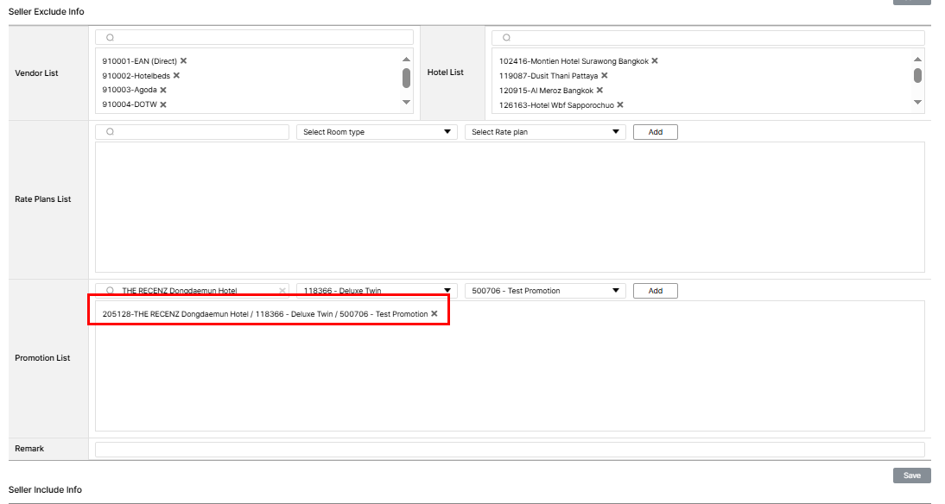Viewport: 945px width, 504px height.
Task: Open the Select Rate plan dropdown
Action: [x=545, y=132]
